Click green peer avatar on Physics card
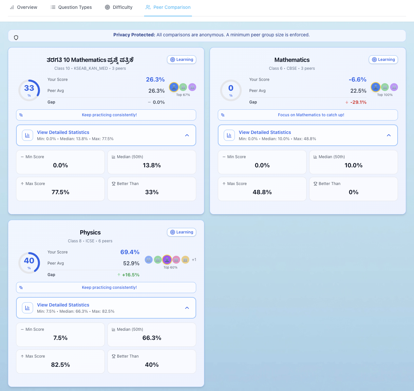This screenshot has height=391, width=414. click(158, 260)
